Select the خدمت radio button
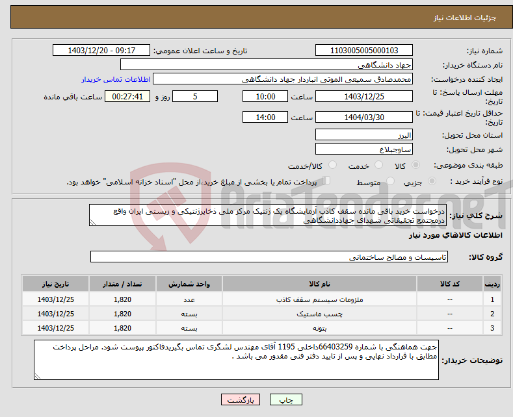513x417 pixels. click(378, 165)
